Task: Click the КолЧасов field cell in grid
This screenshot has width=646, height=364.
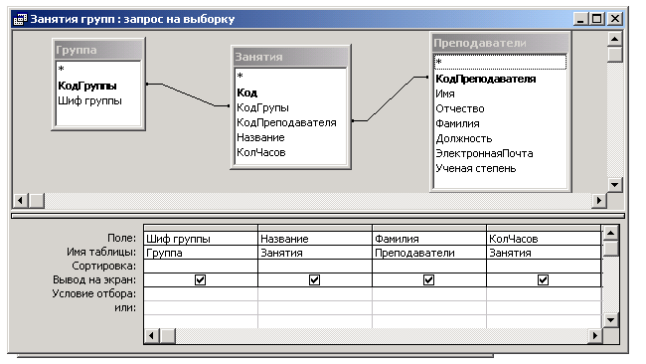Action: 544,239
